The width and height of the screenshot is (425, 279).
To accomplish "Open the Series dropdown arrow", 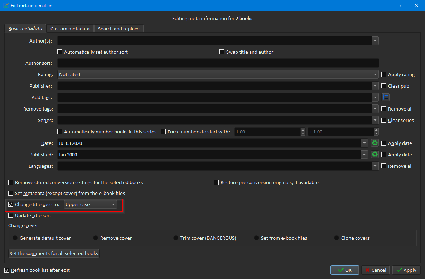I will pyautogui.click(x=375, y=120).
